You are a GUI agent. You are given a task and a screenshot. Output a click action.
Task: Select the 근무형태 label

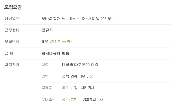coord(12,30)
